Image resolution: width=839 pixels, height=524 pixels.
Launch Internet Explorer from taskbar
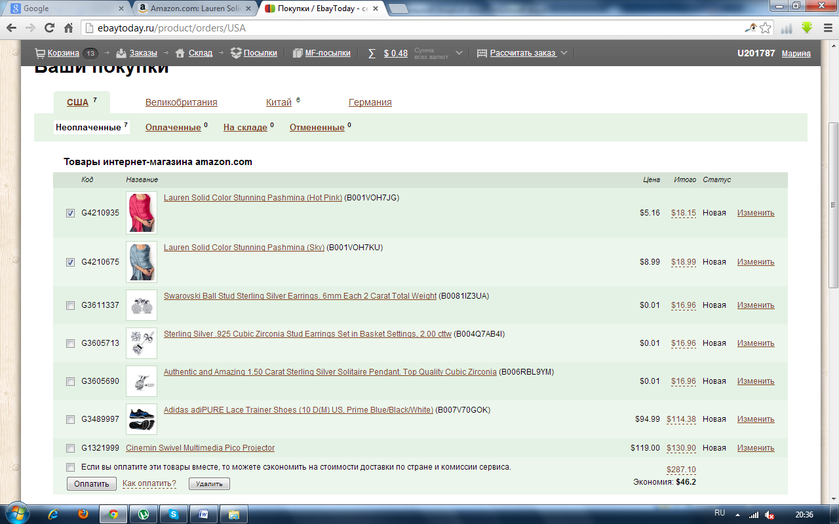pyautogui.click(x=54, y=514)
